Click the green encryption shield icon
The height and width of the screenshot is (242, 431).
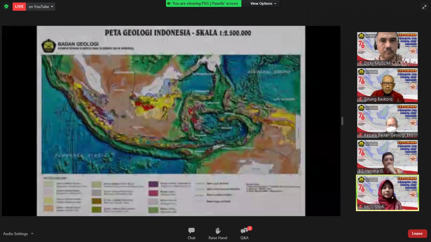6,6
